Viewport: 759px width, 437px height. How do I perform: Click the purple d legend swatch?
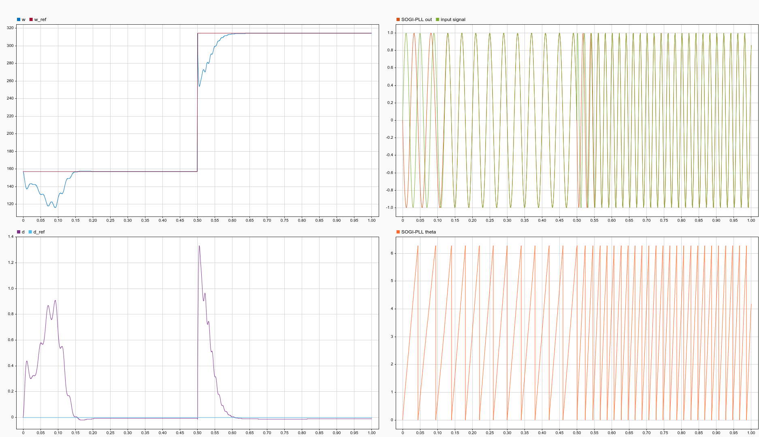pyautogui.click(x=19, y=232)
